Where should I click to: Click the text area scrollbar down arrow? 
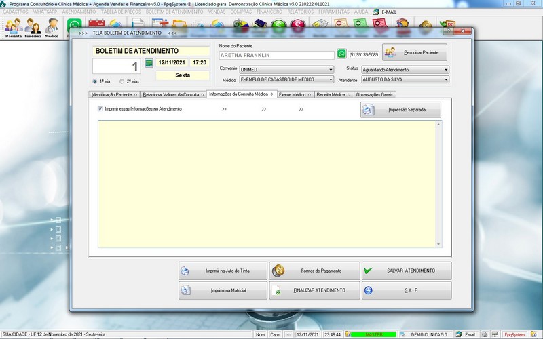click(x=438, y=244)
